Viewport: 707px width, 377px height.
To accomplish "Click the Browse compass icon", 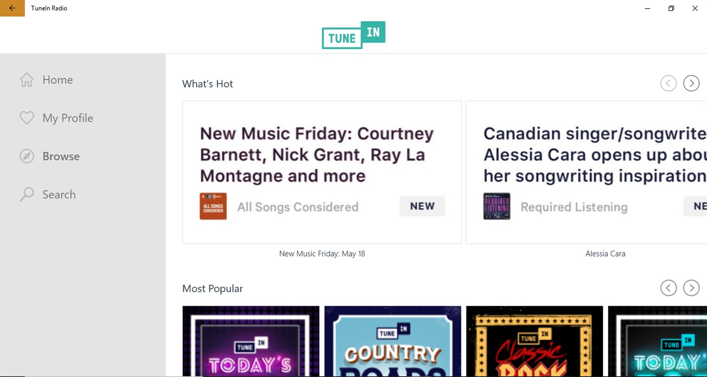I will click(x=27, y=156).
